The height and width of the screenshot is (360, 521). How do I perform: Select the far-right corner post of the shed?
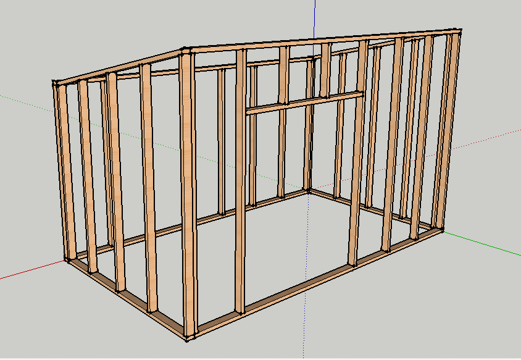454,130
